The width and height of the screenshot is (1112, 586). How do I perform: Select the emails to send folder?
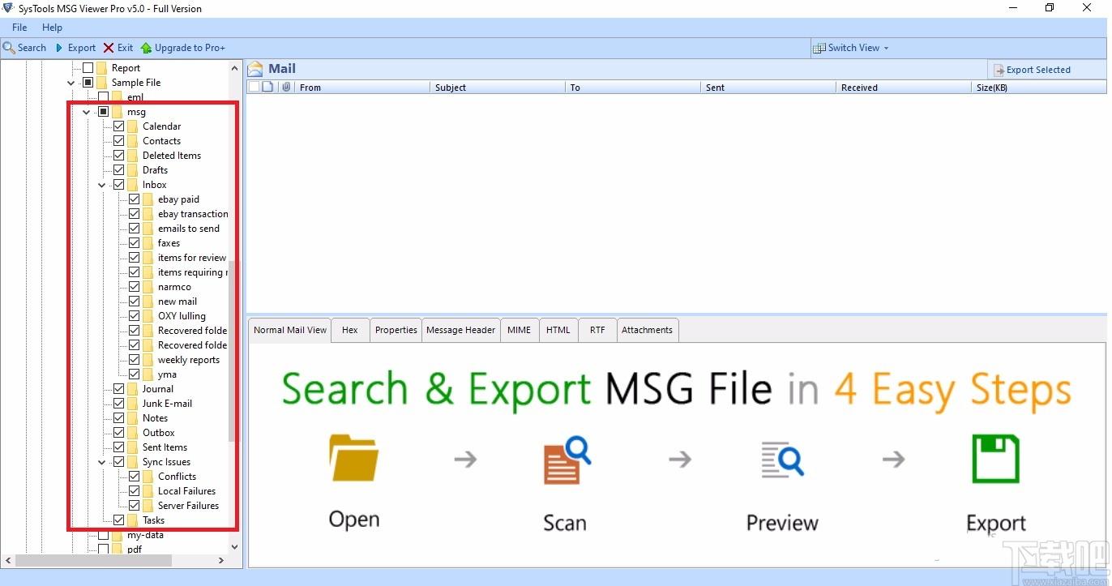click(x=189, y=229)
